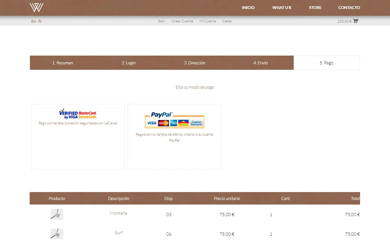Go to INICIO in main navigation

pos(248,8)
